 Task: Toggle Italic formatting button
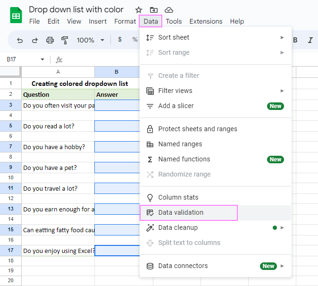(x=310, y=40)
